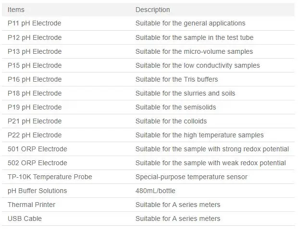Select the 501 ORP Electrode item
298x231 pixels.
(37, 149)
